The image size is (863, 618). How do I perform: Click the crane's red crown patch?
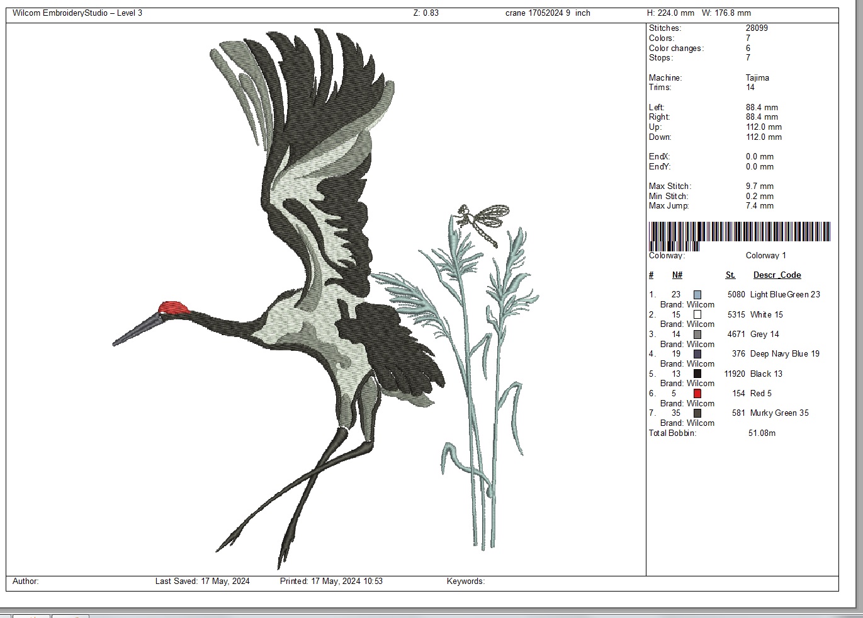(174, 308)
